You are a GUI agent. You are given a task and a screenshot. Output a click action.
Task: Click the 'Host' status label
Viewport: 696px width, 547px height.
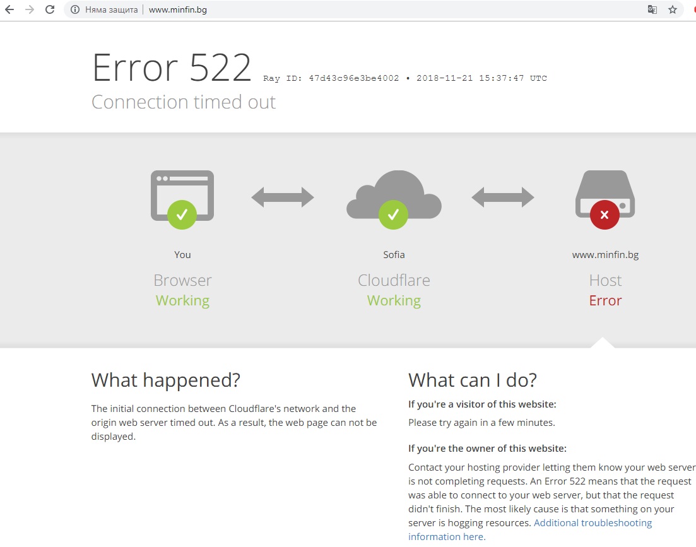(605, 280)
